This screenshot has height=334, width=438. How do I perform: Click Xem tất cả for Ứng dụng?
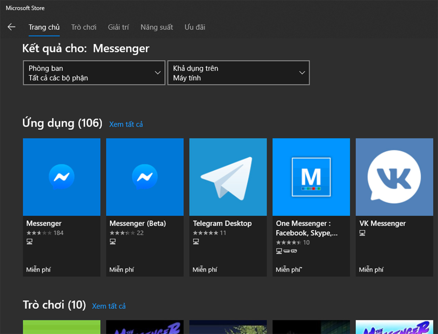click(126, 124)
